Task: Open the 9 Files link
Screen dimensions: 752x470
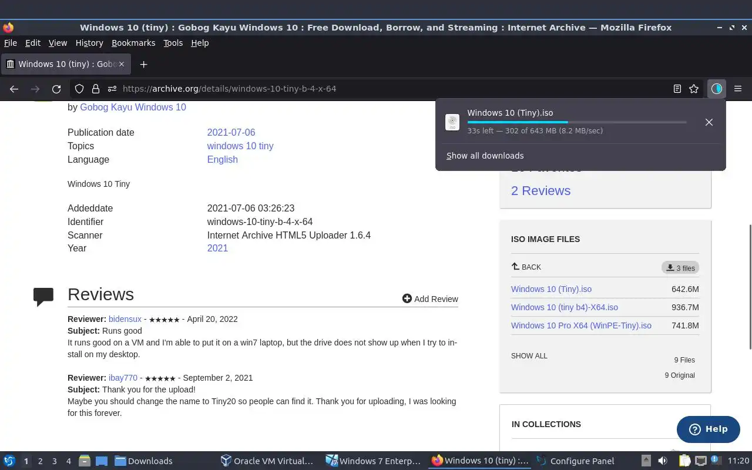Action: click(684, 360)
